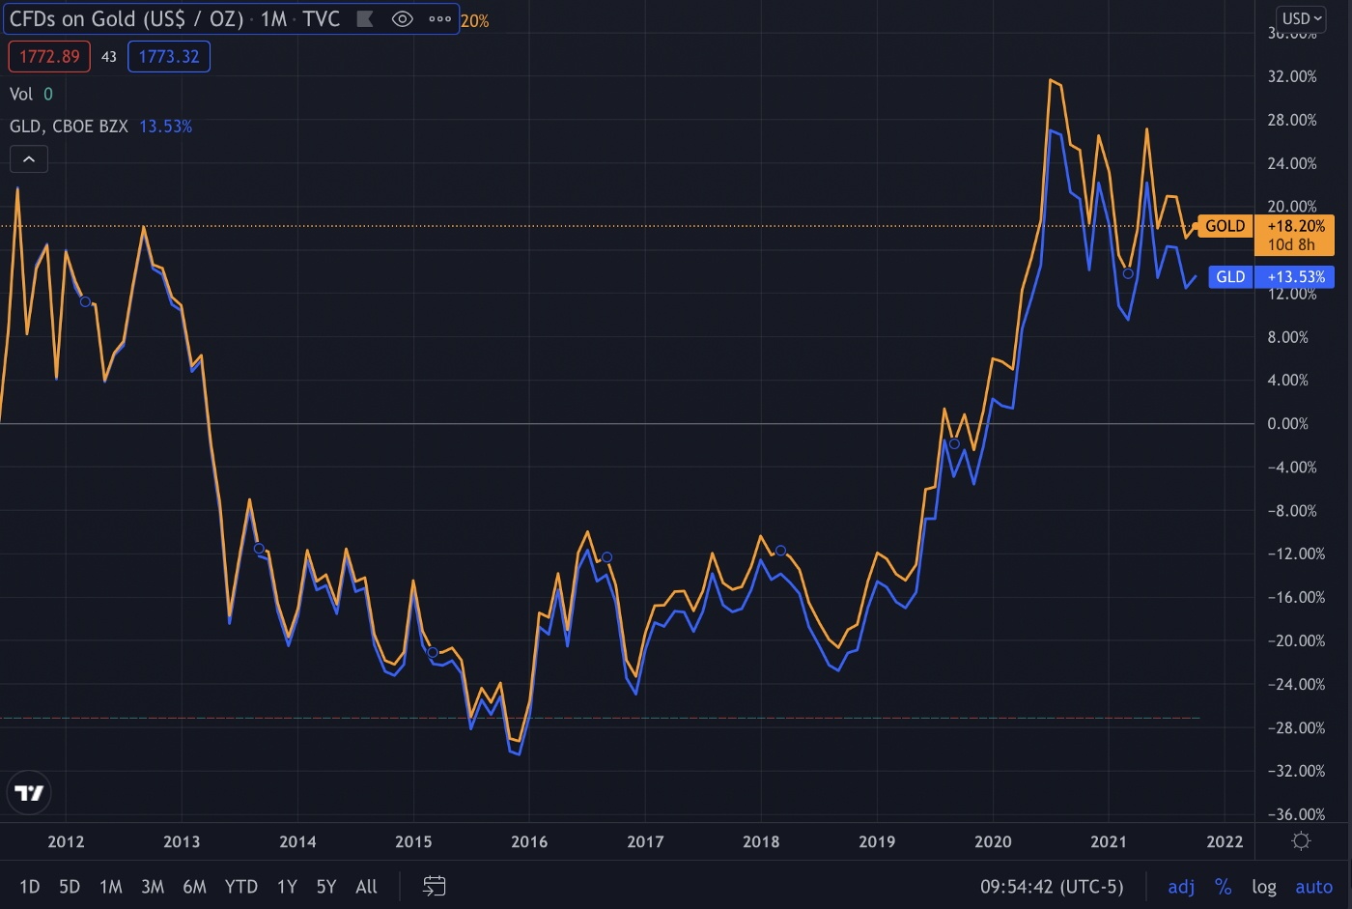
Task: Select the 5D time range
Action: pyautogui.click(x=70, y=886)
